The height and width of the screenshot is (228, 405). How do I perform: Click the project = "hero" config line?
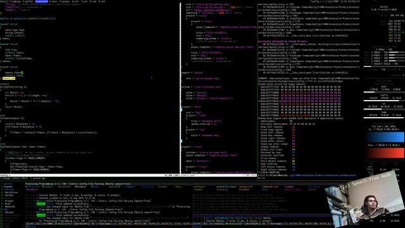[x=191, y=107]
